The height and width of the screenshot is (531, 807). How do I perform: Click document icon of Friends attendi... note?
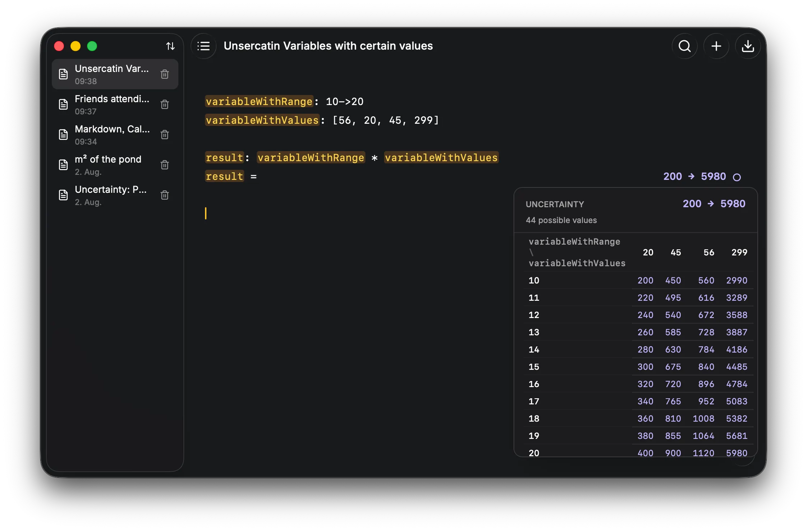click(x=63, y=104)
